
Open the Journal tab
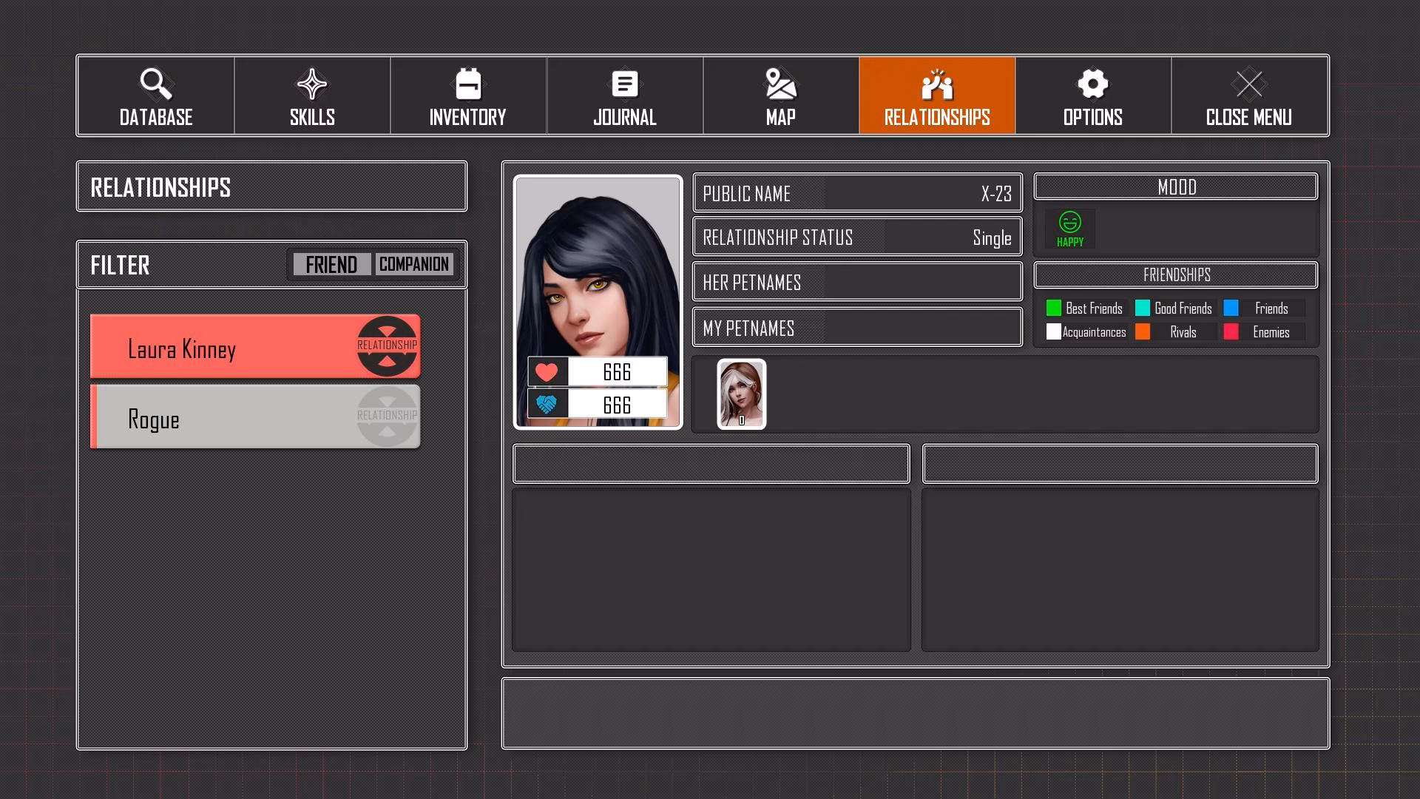pyautogui.click(x=624, y=95)
